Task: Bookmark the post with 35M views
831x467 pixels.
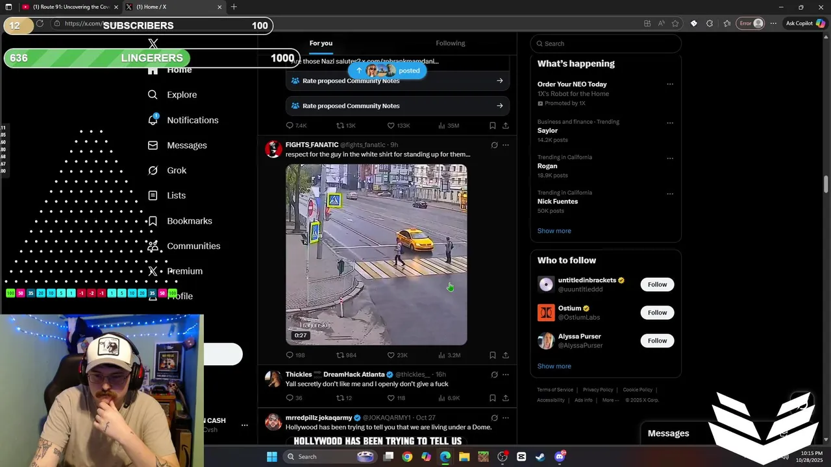Action: click(x=493, y=125)
